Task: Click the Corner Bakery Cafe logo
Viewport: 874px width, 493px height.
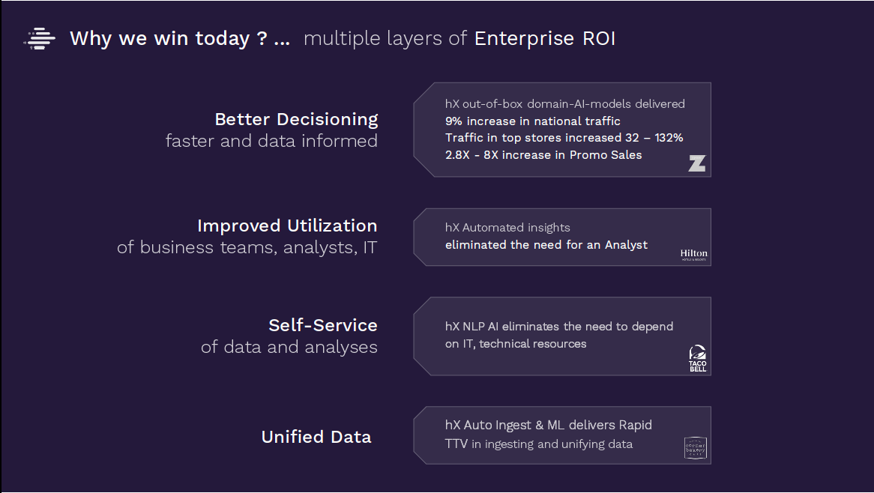Action: [x=695, y=448]
